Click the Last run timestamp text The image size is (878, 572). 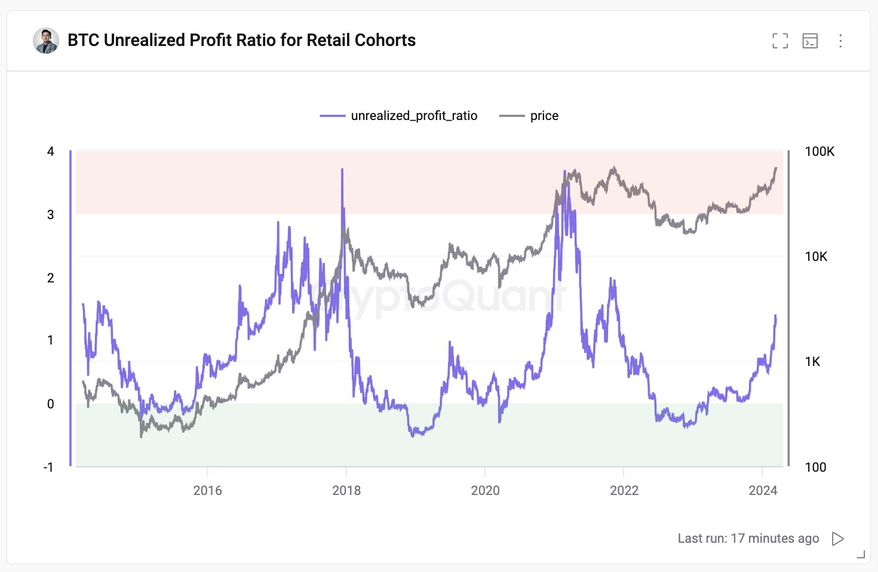(748, 539)
